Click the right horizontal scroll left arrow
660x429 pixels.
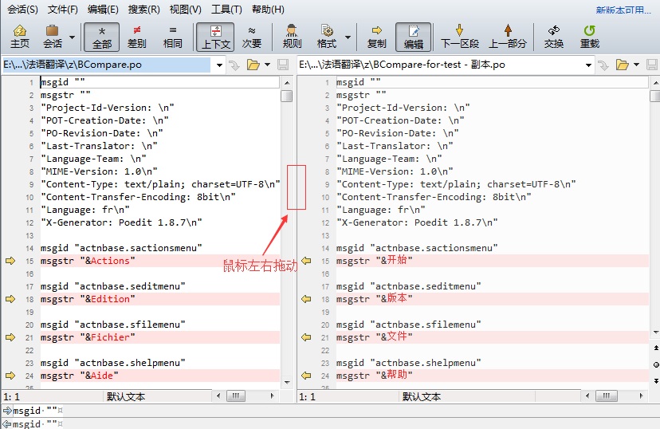[x=587, y=396]
